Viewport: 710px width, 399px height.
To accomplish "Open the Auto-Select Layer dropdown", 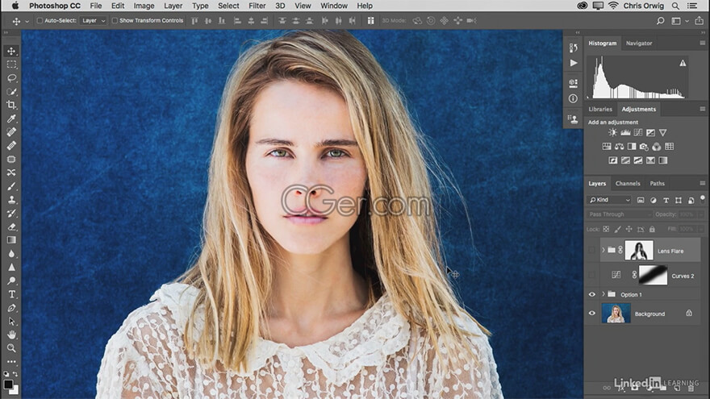I will pyautogui.click(x=94, y=20).
